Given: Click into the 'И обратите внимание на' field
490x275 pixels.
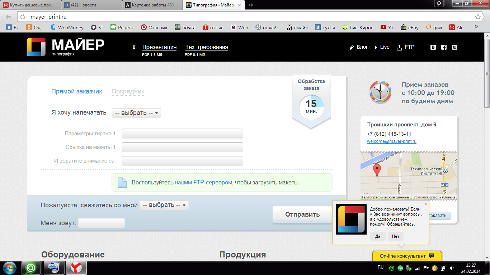Looking at the screenshot, I should [x=183, y=161].
